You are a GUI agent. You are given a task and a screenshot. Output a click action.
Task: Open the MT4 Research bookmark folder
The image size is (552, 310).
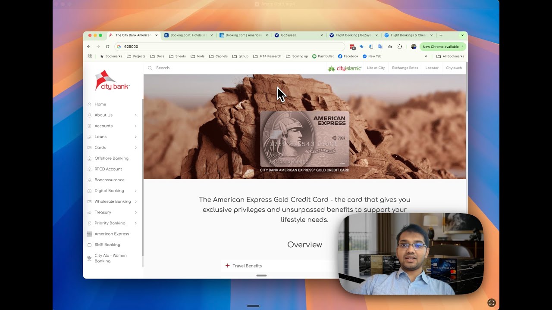[267, 56]
